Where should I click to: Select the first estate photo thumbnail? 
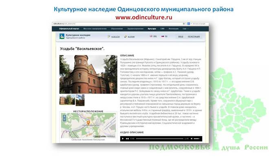pos(67,100)
